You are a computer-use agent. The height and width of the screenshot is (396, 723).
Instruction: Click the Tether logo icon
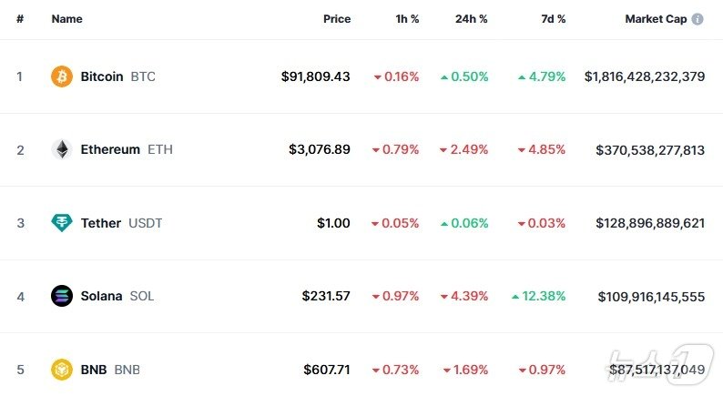coord(61,223)
